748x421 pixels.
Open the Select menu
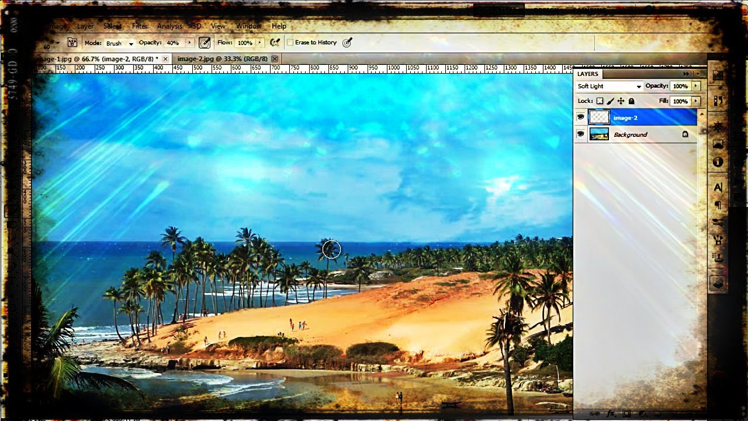113,26
